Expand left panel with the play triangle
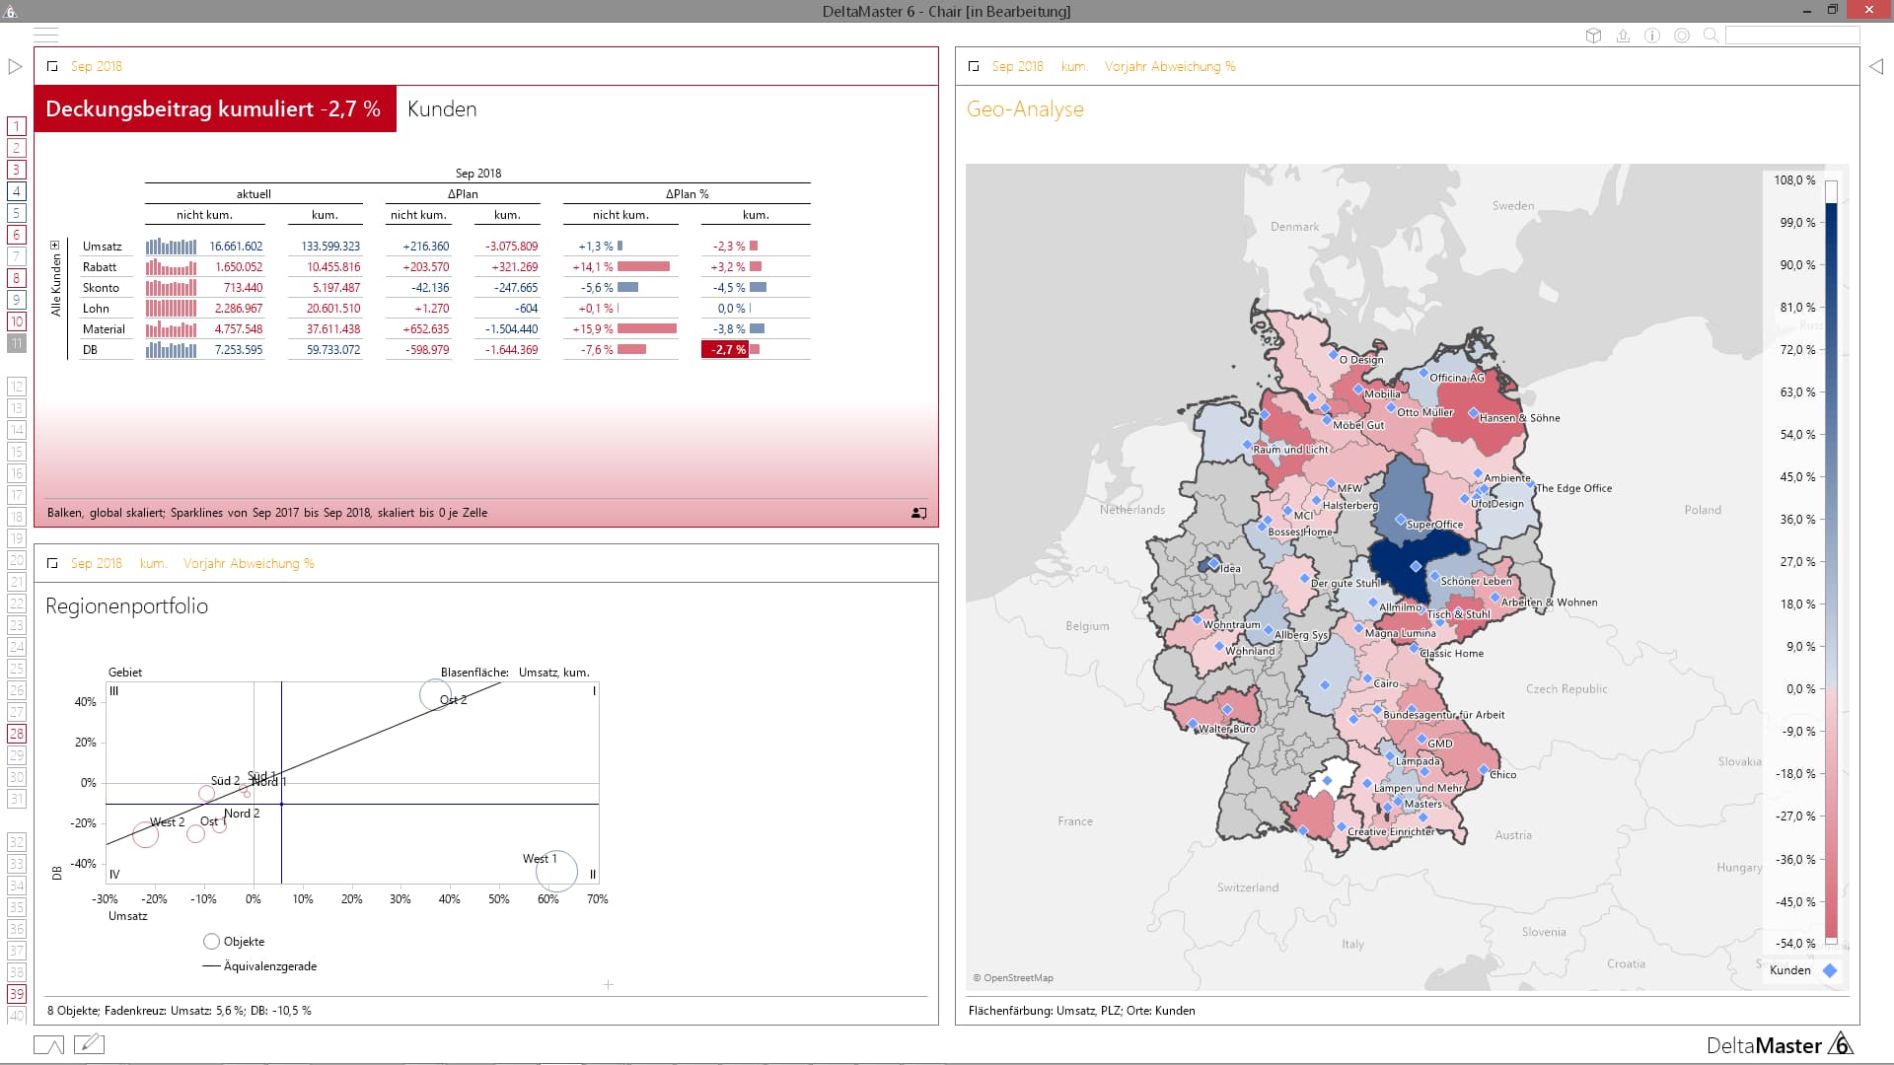 [x=15, y=67]
